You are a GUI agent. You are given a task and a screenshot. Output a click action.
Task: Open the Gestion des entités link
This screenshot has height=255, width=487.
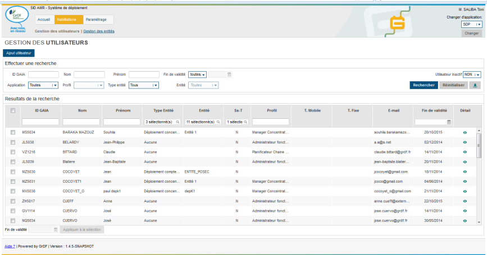tap(99, 31)
